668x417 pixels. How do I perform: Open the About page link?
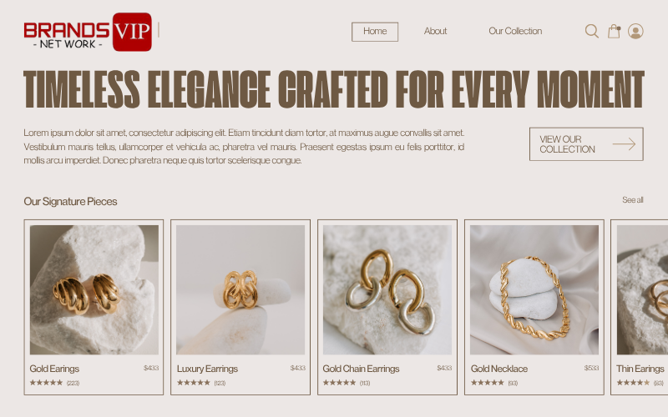[x=435, y=31]
